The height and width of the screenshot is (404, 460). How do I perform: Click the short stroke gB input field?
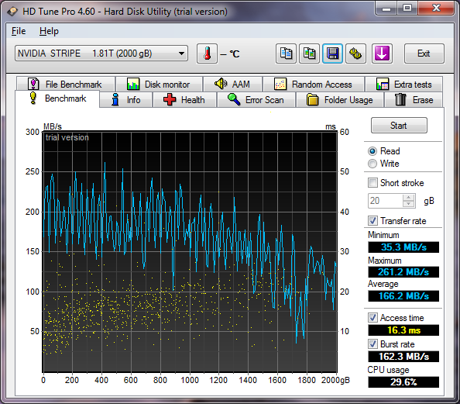click(x=386, y=201)
